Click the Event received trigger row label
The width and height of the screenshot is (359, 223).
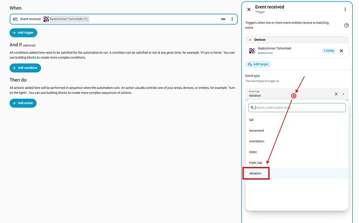point(31,19)
